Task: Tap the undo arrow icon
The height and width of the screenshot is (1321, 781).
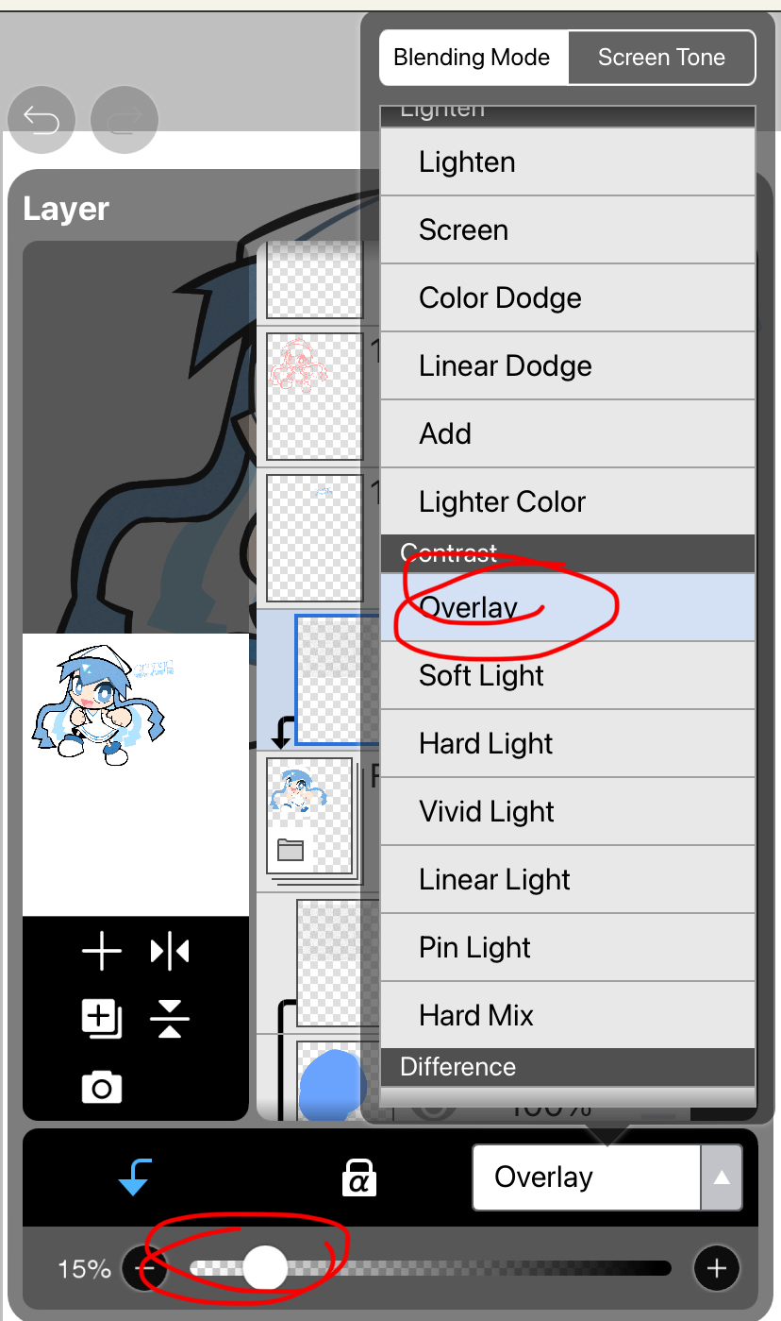Action: point(42,119)
